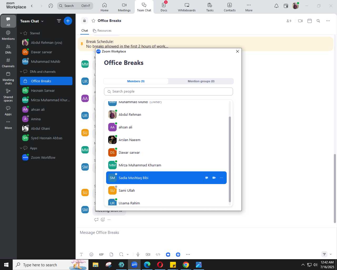Start video meeting from channel header

(x=300, y=21)
